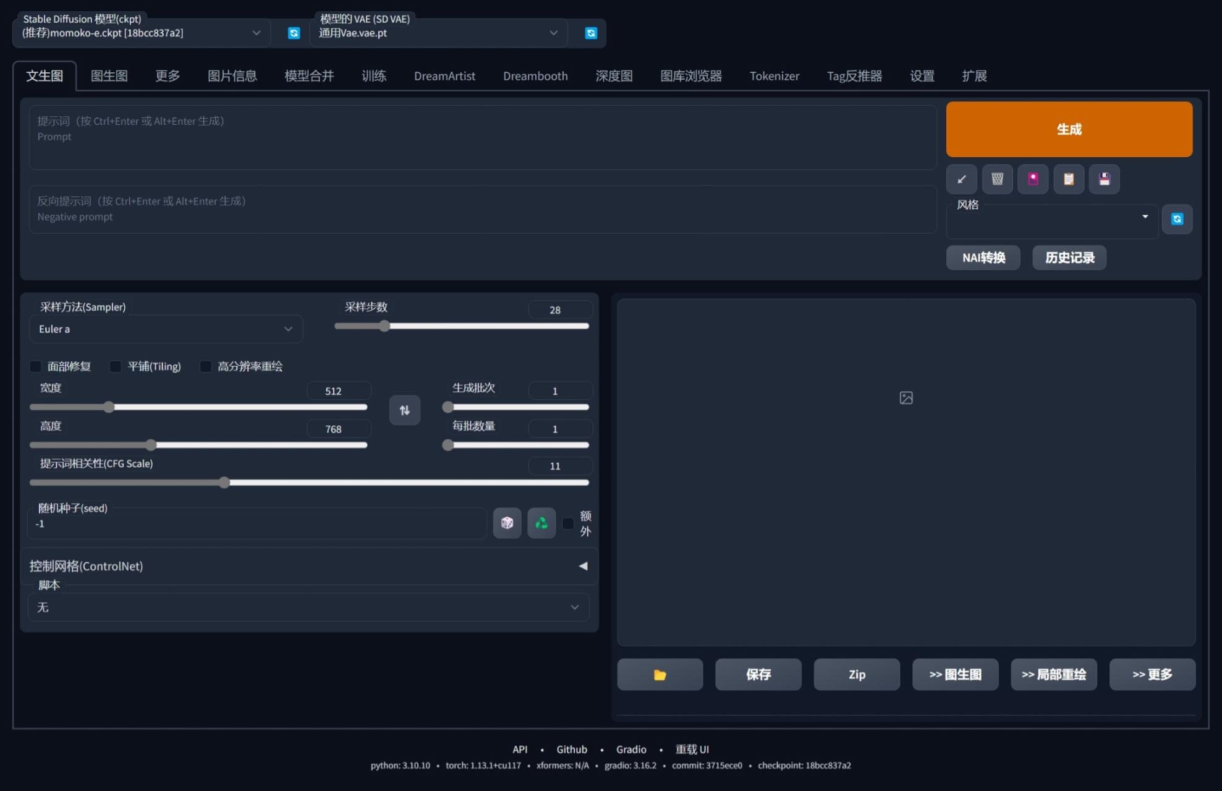Viewport: 1222px width, 791px height.
Task: Open the 脚本 script dropdown
Action: click(308, 607)
